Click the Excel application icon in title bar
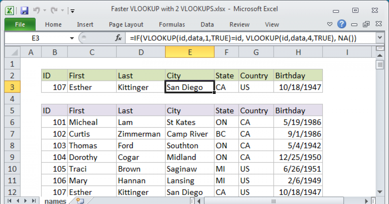Screen dimensions: 389x204 pyautogui.click(x=10, y=10)
